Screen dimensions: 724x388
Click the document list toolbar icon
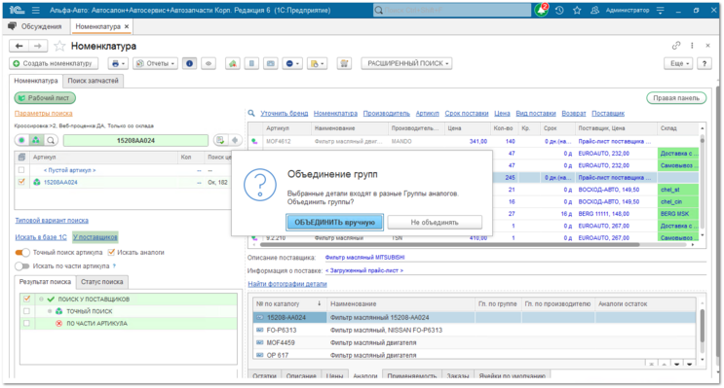251,63
